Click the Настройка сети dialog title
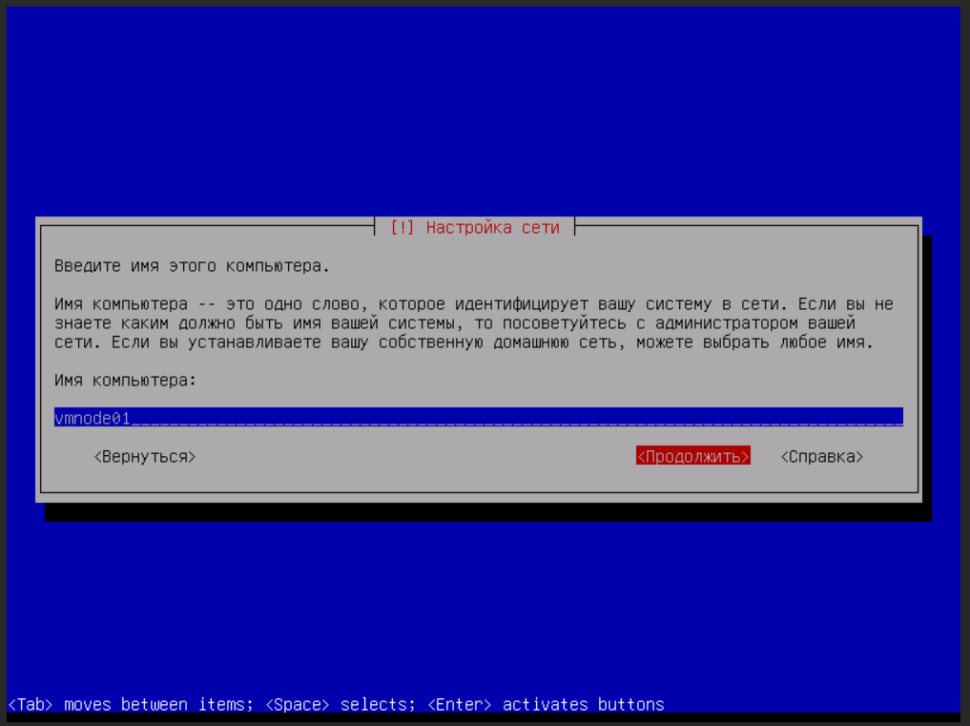Screen dimensions: 970x726 492,228
